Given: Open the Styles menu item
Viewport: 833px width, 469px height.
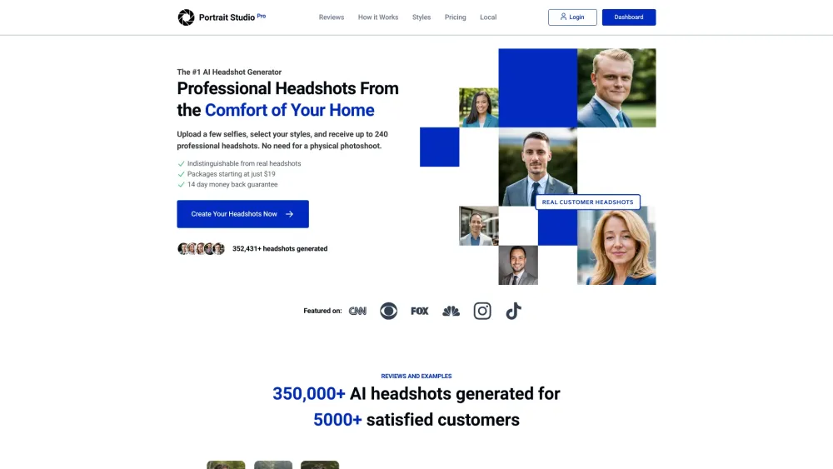Looking at the screenshot, I should [421, 17].
